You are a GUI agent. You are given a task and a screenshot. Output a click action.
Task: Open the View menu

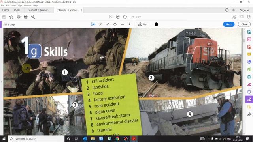pos(14,6)
